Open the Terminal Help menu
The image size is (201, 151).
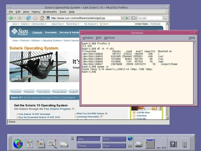coord(192,38)
